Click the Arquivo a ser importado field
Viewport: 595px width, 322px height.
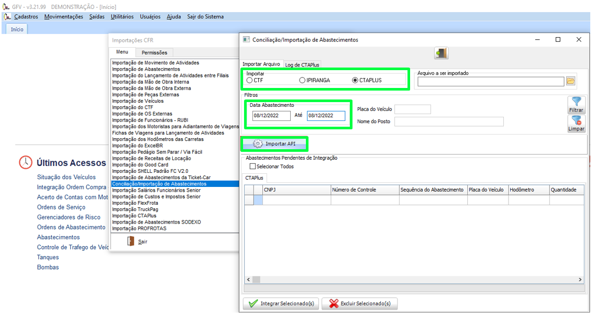(x=491, y=81)
